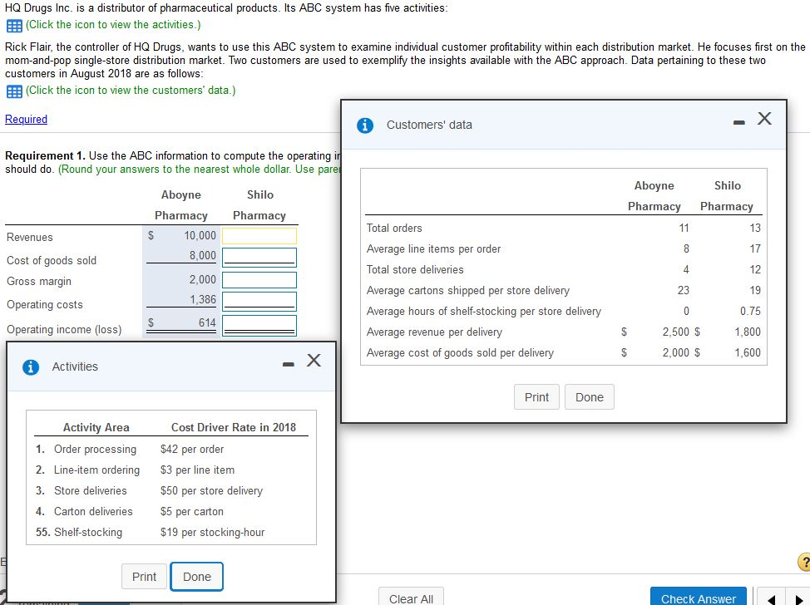Click 'Average cartons shipped per store delivery'

(x=468, y=291)
